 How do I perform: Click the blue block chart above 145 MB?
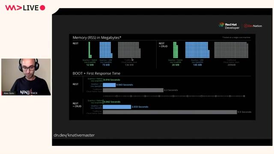197,50
